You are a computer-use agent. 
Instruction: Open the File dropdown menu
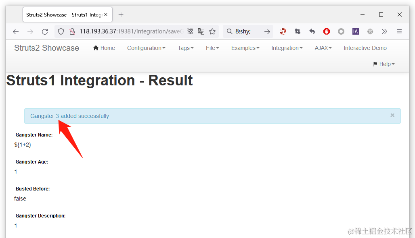[x=212, y=48]
